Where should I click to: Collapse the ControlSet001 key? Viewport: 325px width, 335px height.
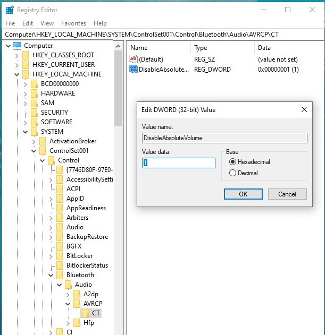34,151
